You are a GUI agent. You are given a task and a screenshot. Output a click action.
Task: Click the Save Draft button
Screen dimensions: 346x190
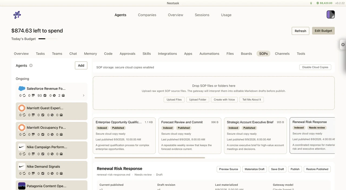coord(277,169)
